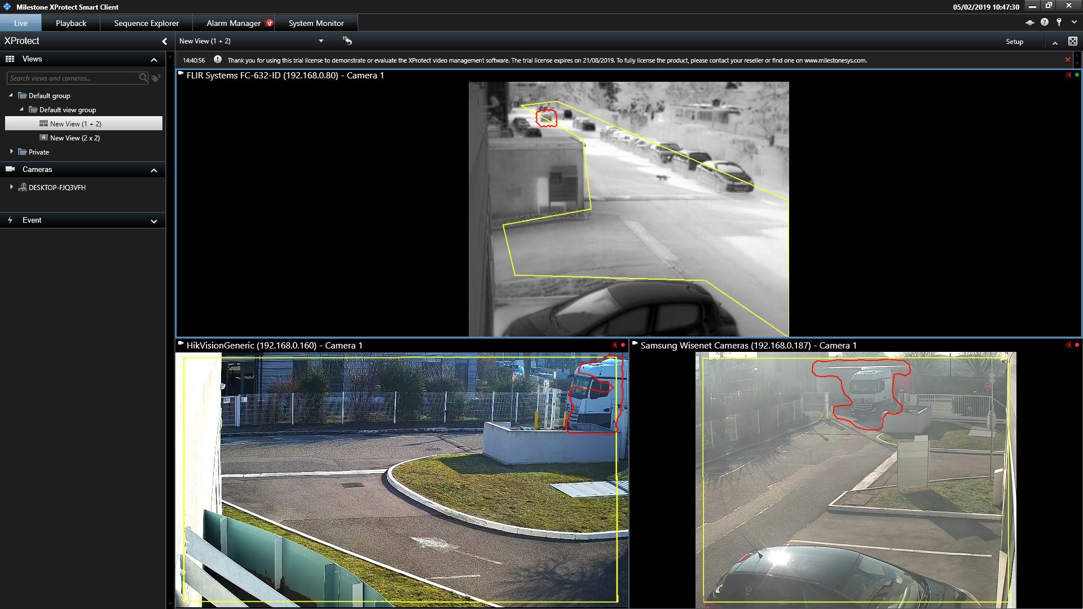Expand the Event pane
Viewport: 1083px width, 609px height.
154,221
